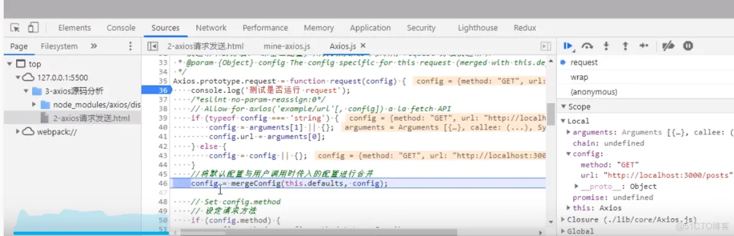The image size is (734, 236).
Task: Open the Console tab
Action: (x=121, y=28)
